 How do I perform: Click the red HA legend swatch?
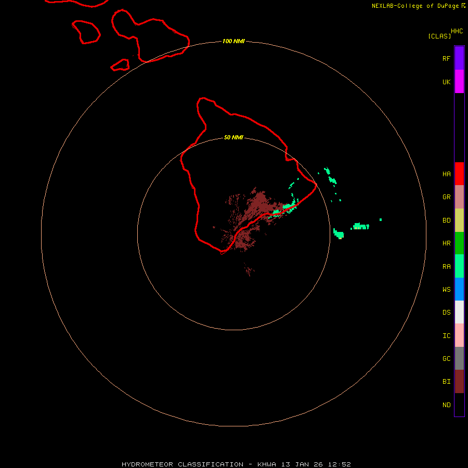pyautogui.click(x=459, y=174)
